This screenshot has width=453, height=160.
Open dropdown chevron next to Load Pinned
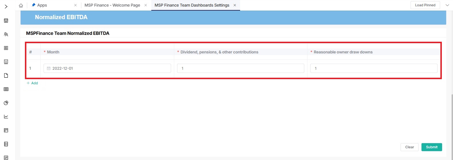tap(447, 5)
